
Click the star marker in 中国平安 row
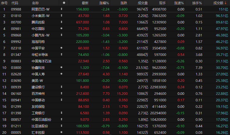click(62, 48)
